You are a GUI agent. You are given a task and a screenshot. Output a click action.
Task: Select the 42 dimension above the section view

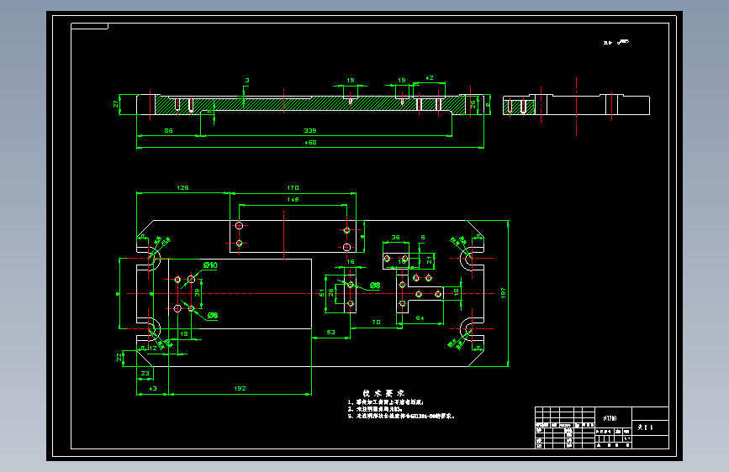(x=429, y=78)
